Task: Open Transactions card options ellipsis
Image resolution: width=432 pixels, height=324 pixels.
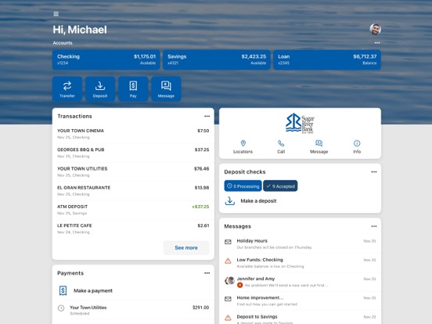Action: pos(207,117)
